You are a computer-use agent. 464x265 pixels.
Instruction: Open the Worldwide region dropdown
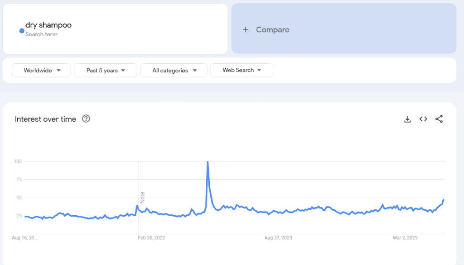click(x=41, y=70)
